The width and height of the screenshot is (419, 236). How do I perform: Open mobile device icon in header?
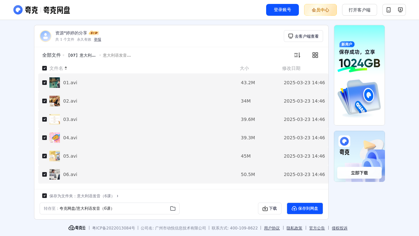[x=389, y=10]
